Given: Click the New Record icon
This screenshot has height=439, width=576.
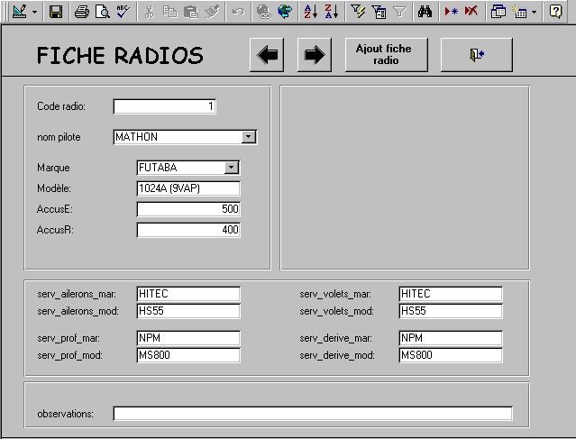Looking at the screenshot, I should [x=451, y=12].
